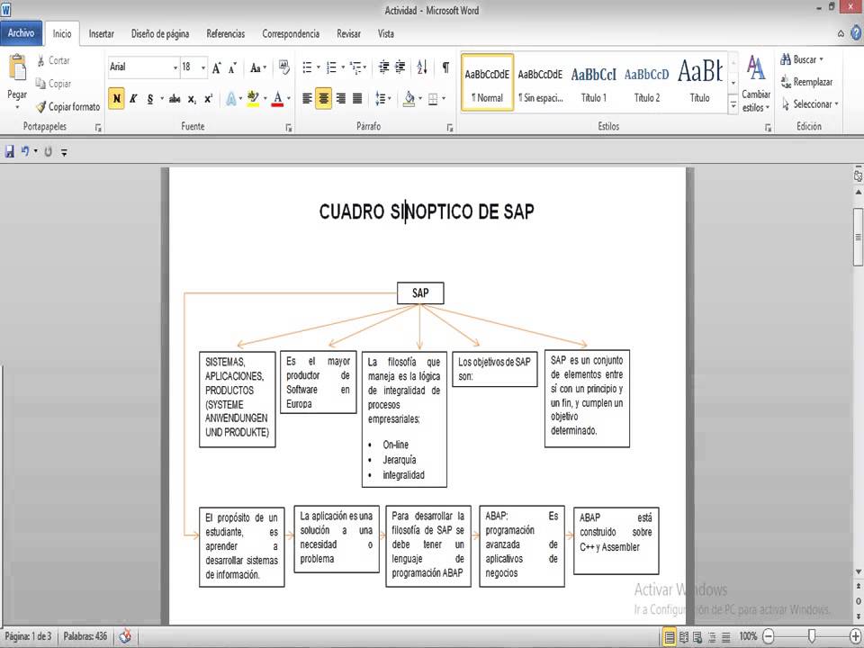Align text to the left
This screenshot has height=648, width=864.
tap(307, 99)
